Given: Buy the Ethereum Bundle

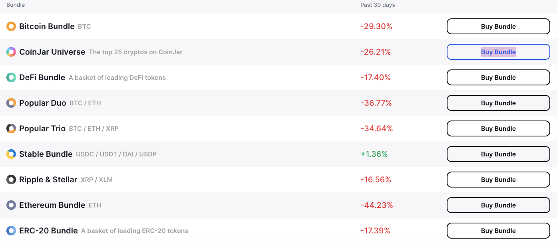Looking at the screenshot, I should pos(498,205).
